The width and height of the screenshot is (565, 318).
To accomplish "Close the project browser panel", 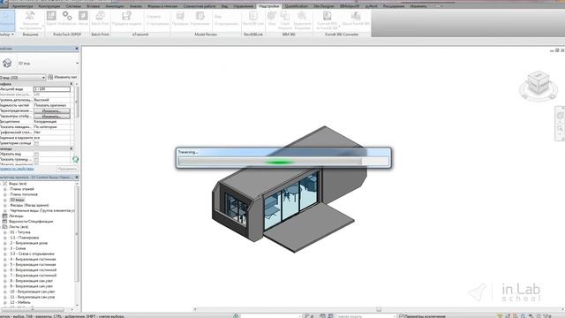I will [x=77, y=178].
